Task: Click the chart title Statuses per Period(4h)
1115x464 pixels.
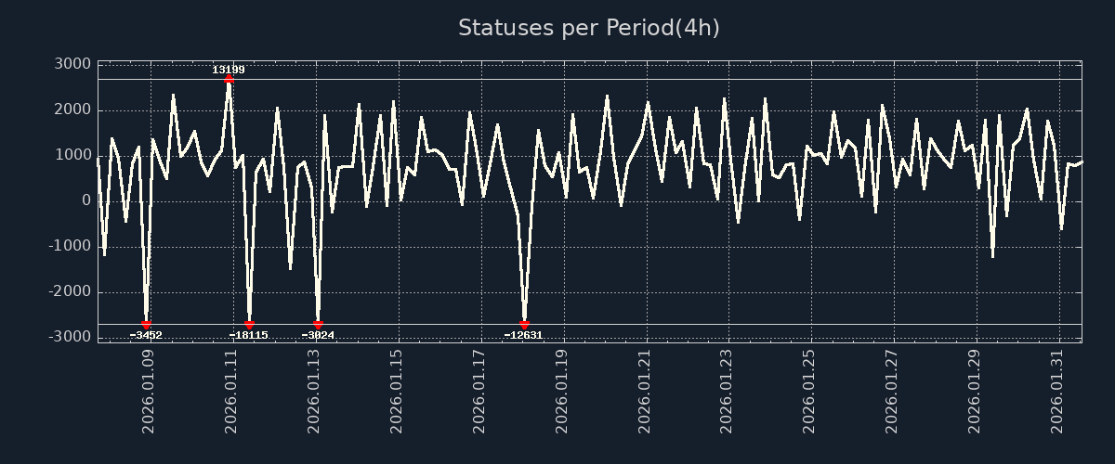Action: tap(588, 28)
